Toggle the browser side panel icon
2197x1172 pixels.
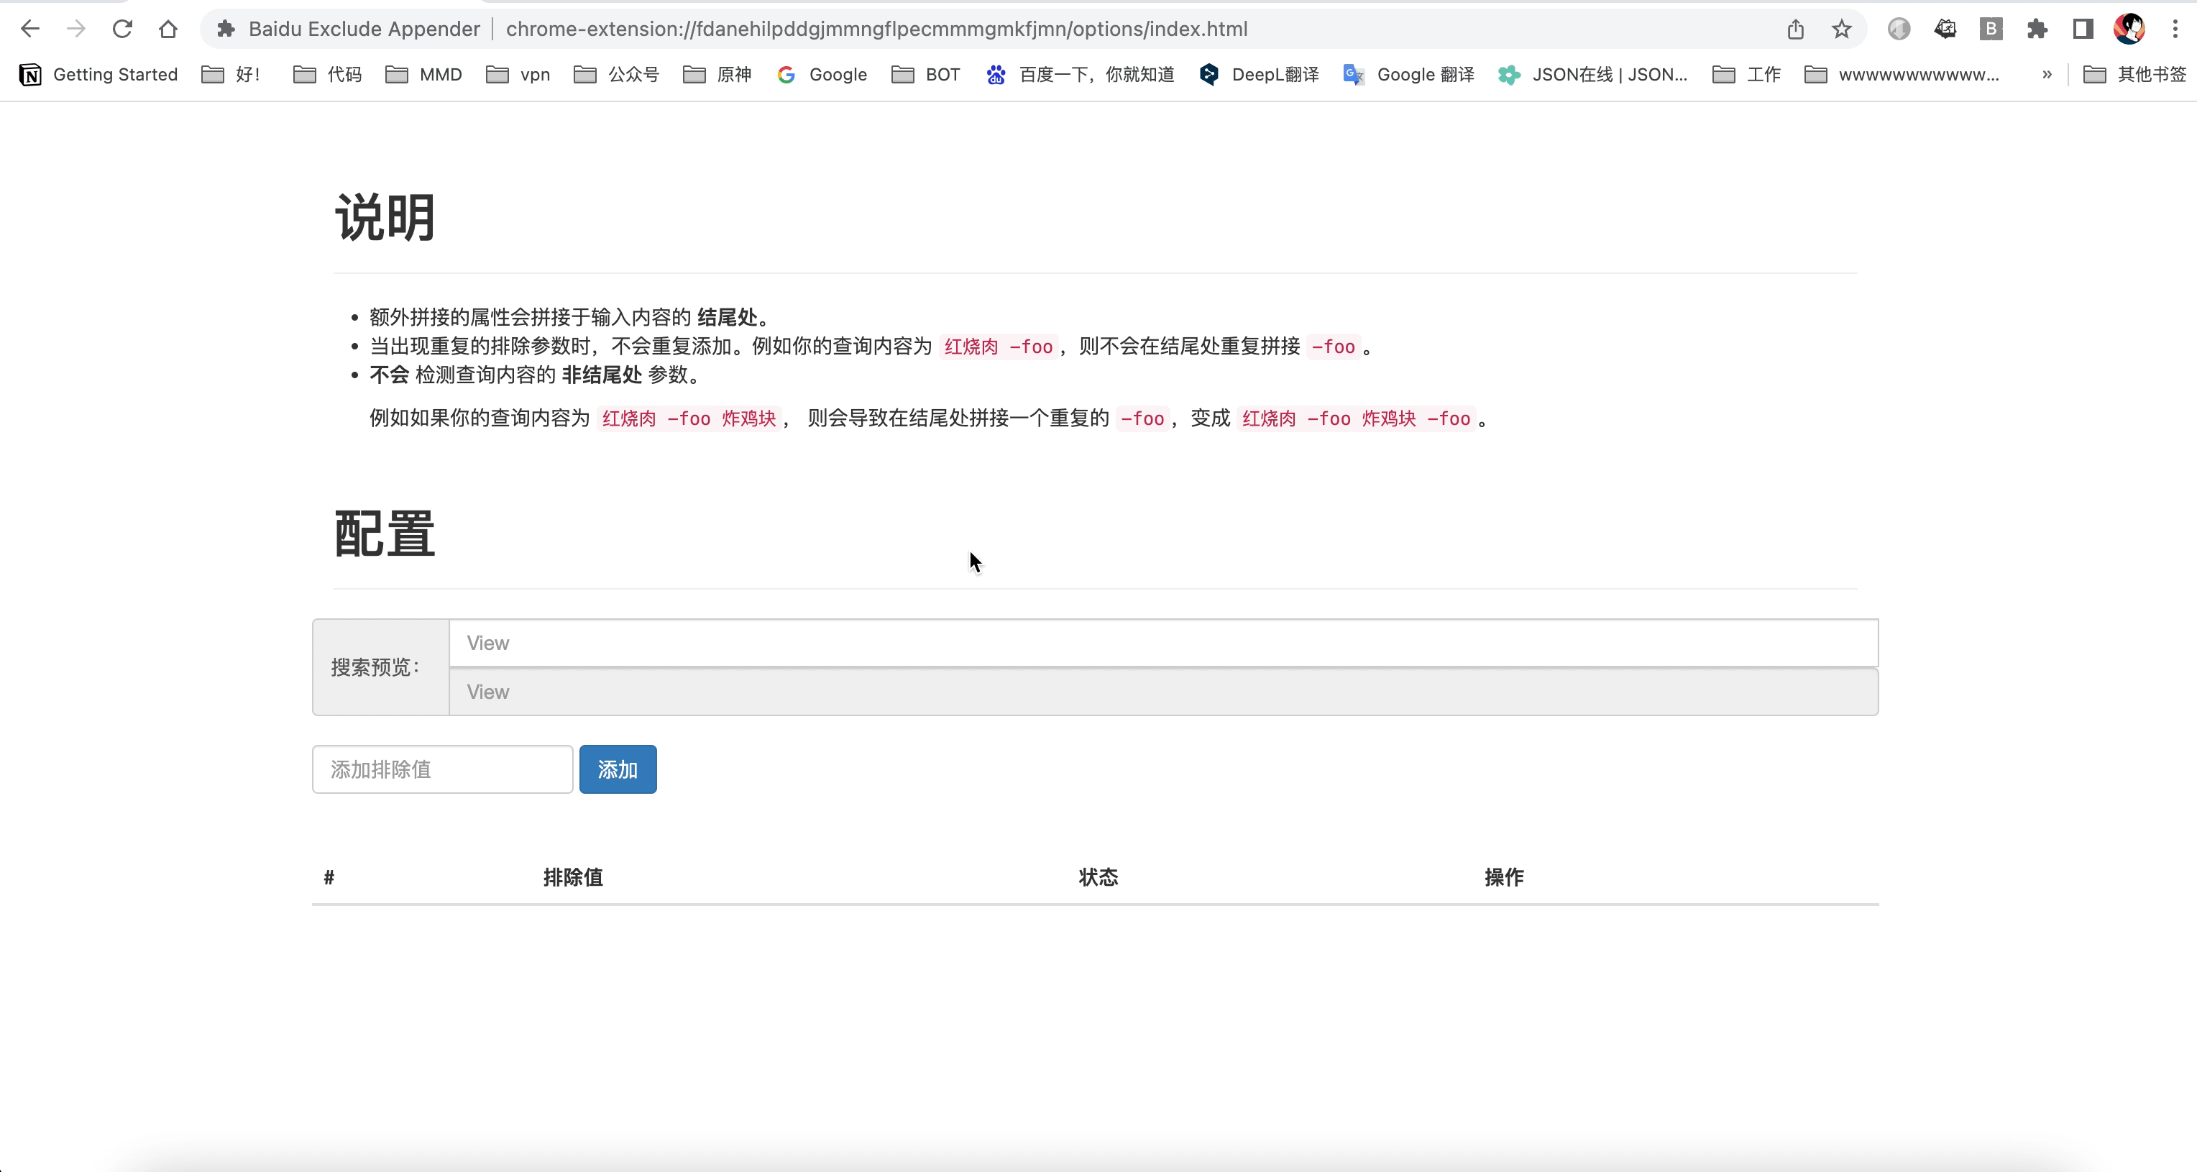coord(2083,29)
